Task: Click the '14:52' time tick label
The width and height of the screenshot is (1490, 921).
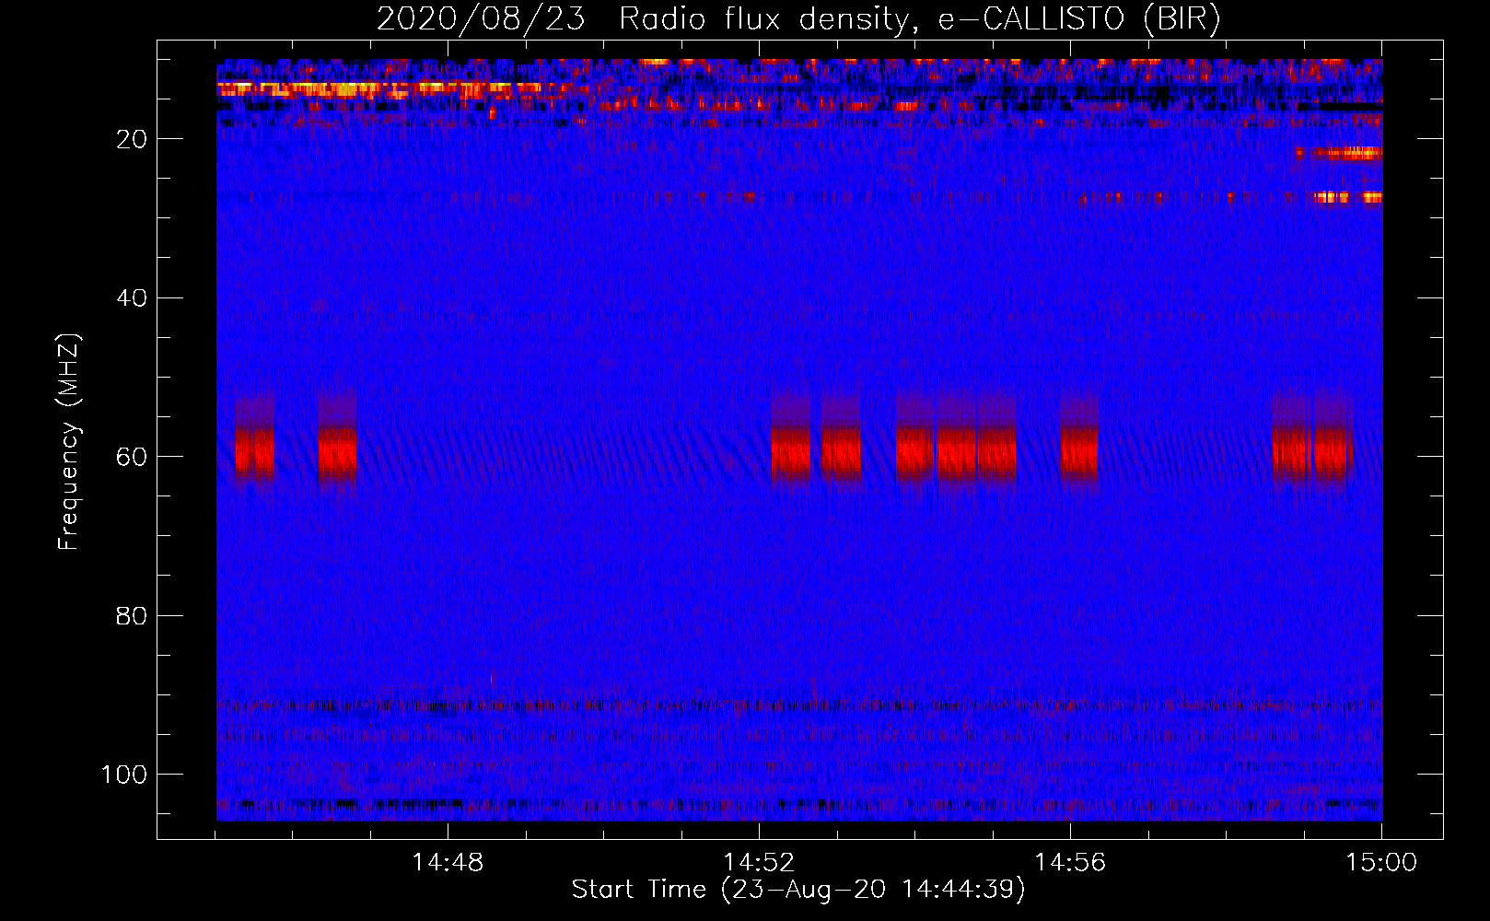Action: coord(759,863)
